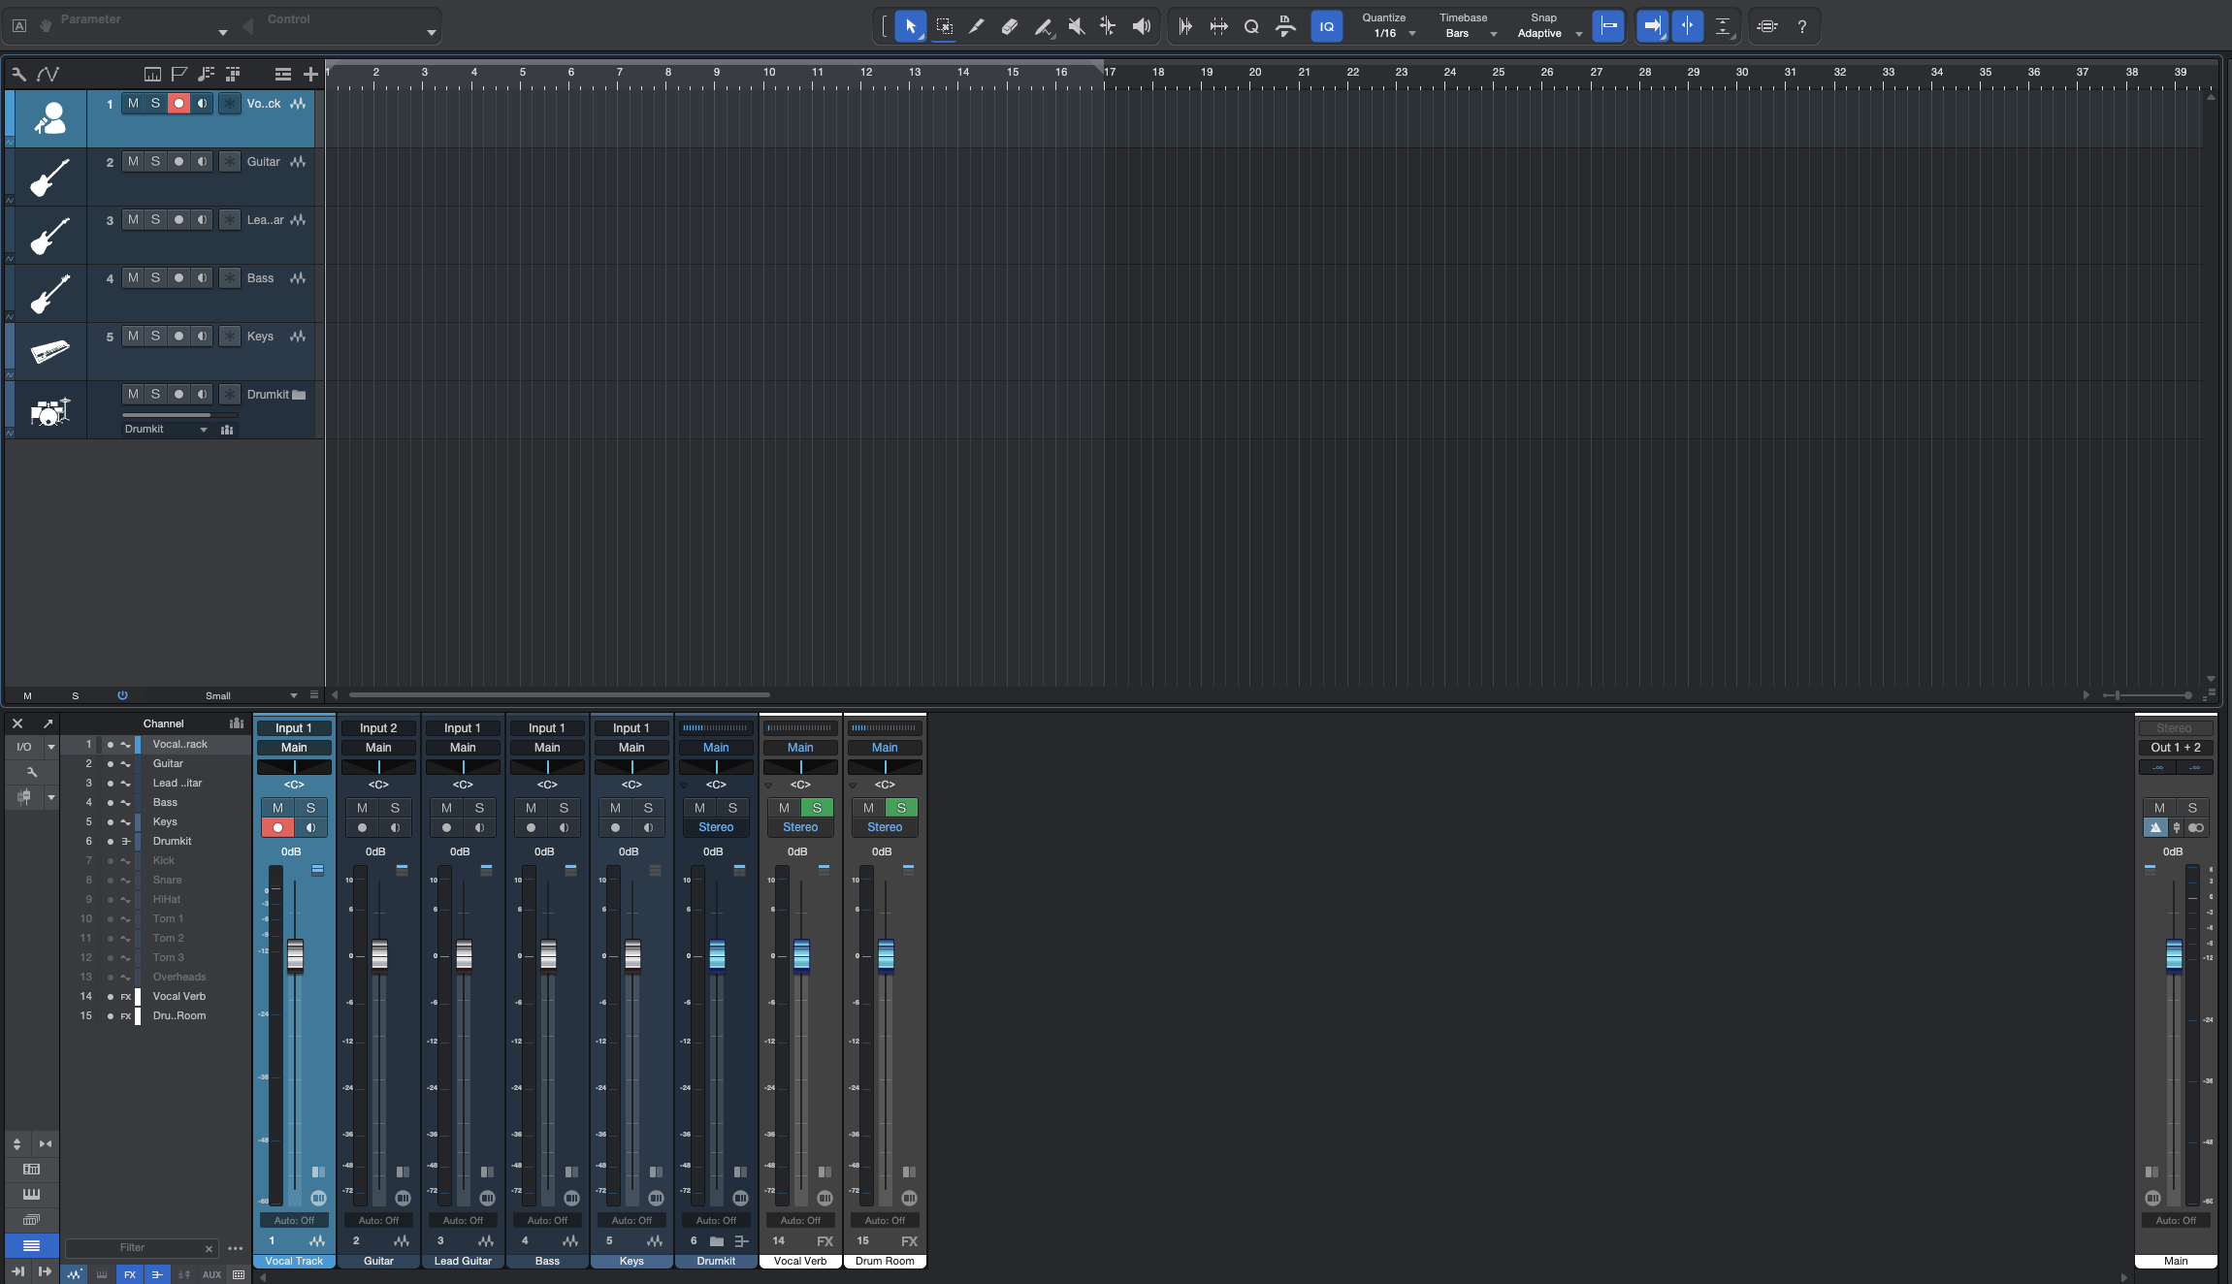This screenshot has width=2232, height=1284.
Task: Open console options wrench icon
Action: pos(31,772)
